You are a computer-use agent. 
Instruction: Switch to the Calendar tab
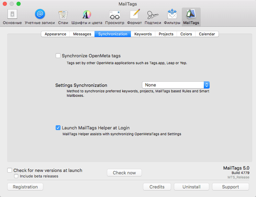[x=207, y=34]
